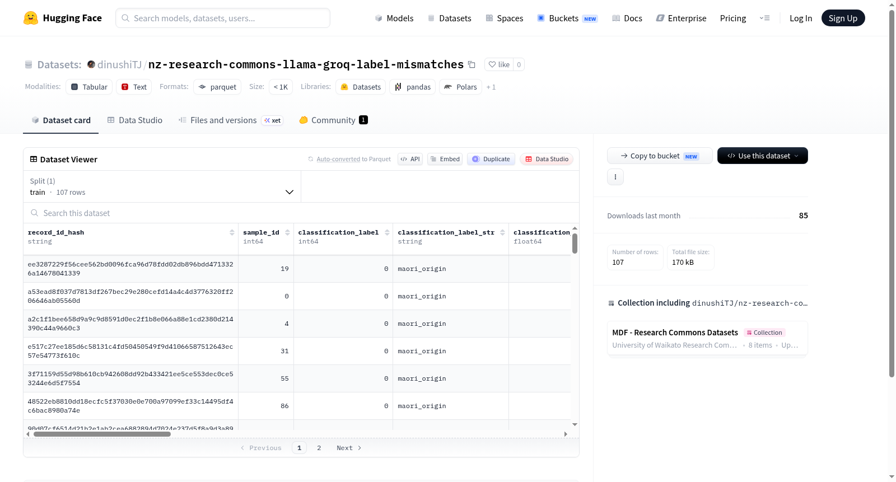Click the Embed button
This screenshot has height=482, width=896.
coord(445,159)
